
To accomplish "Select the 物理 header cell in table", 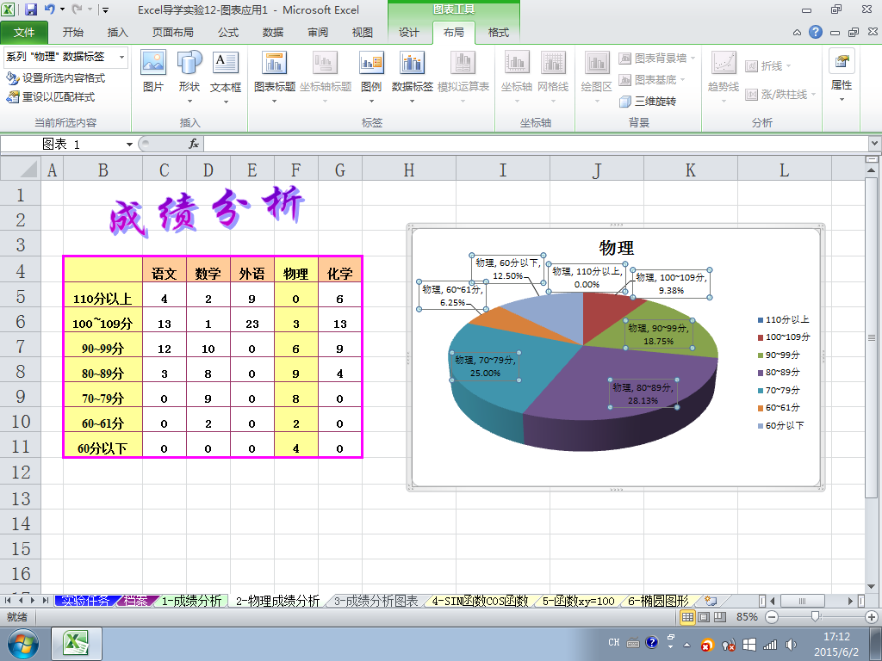I will 296,269.
